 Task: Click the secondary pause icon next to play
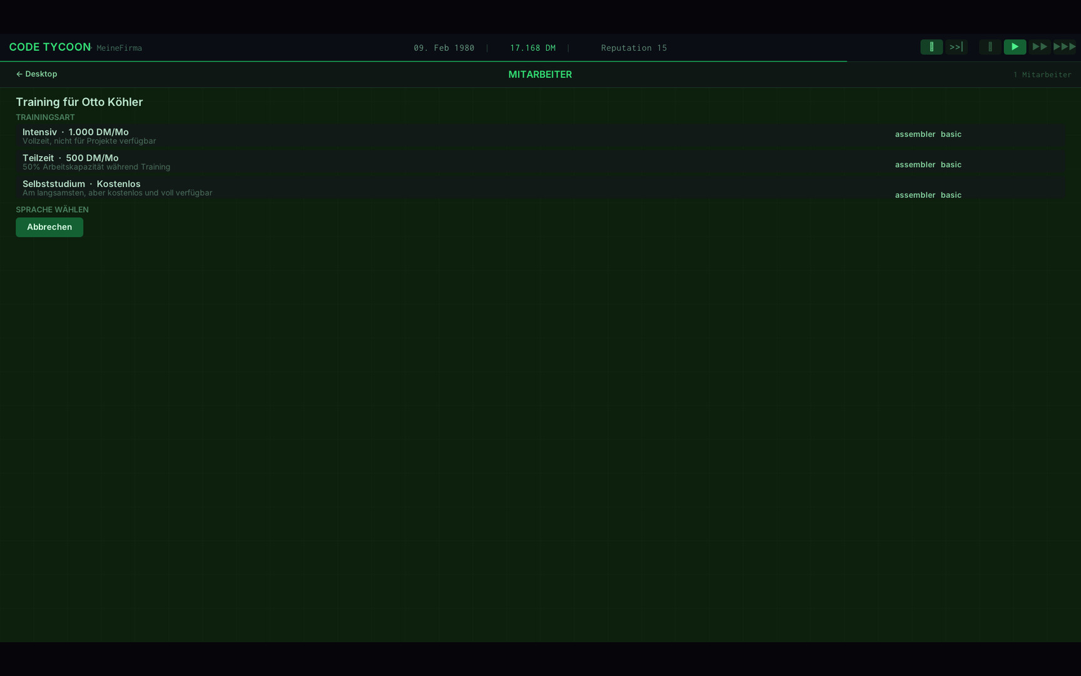click(x=990, y=47)
